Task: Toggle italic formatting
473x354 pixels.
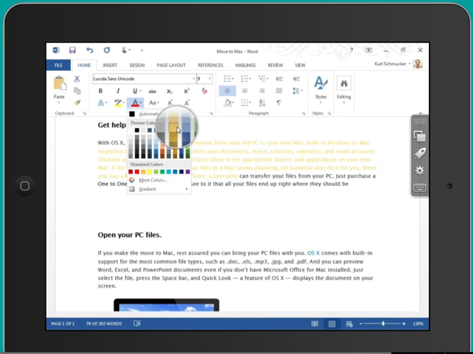Action: tap(118, 91)
